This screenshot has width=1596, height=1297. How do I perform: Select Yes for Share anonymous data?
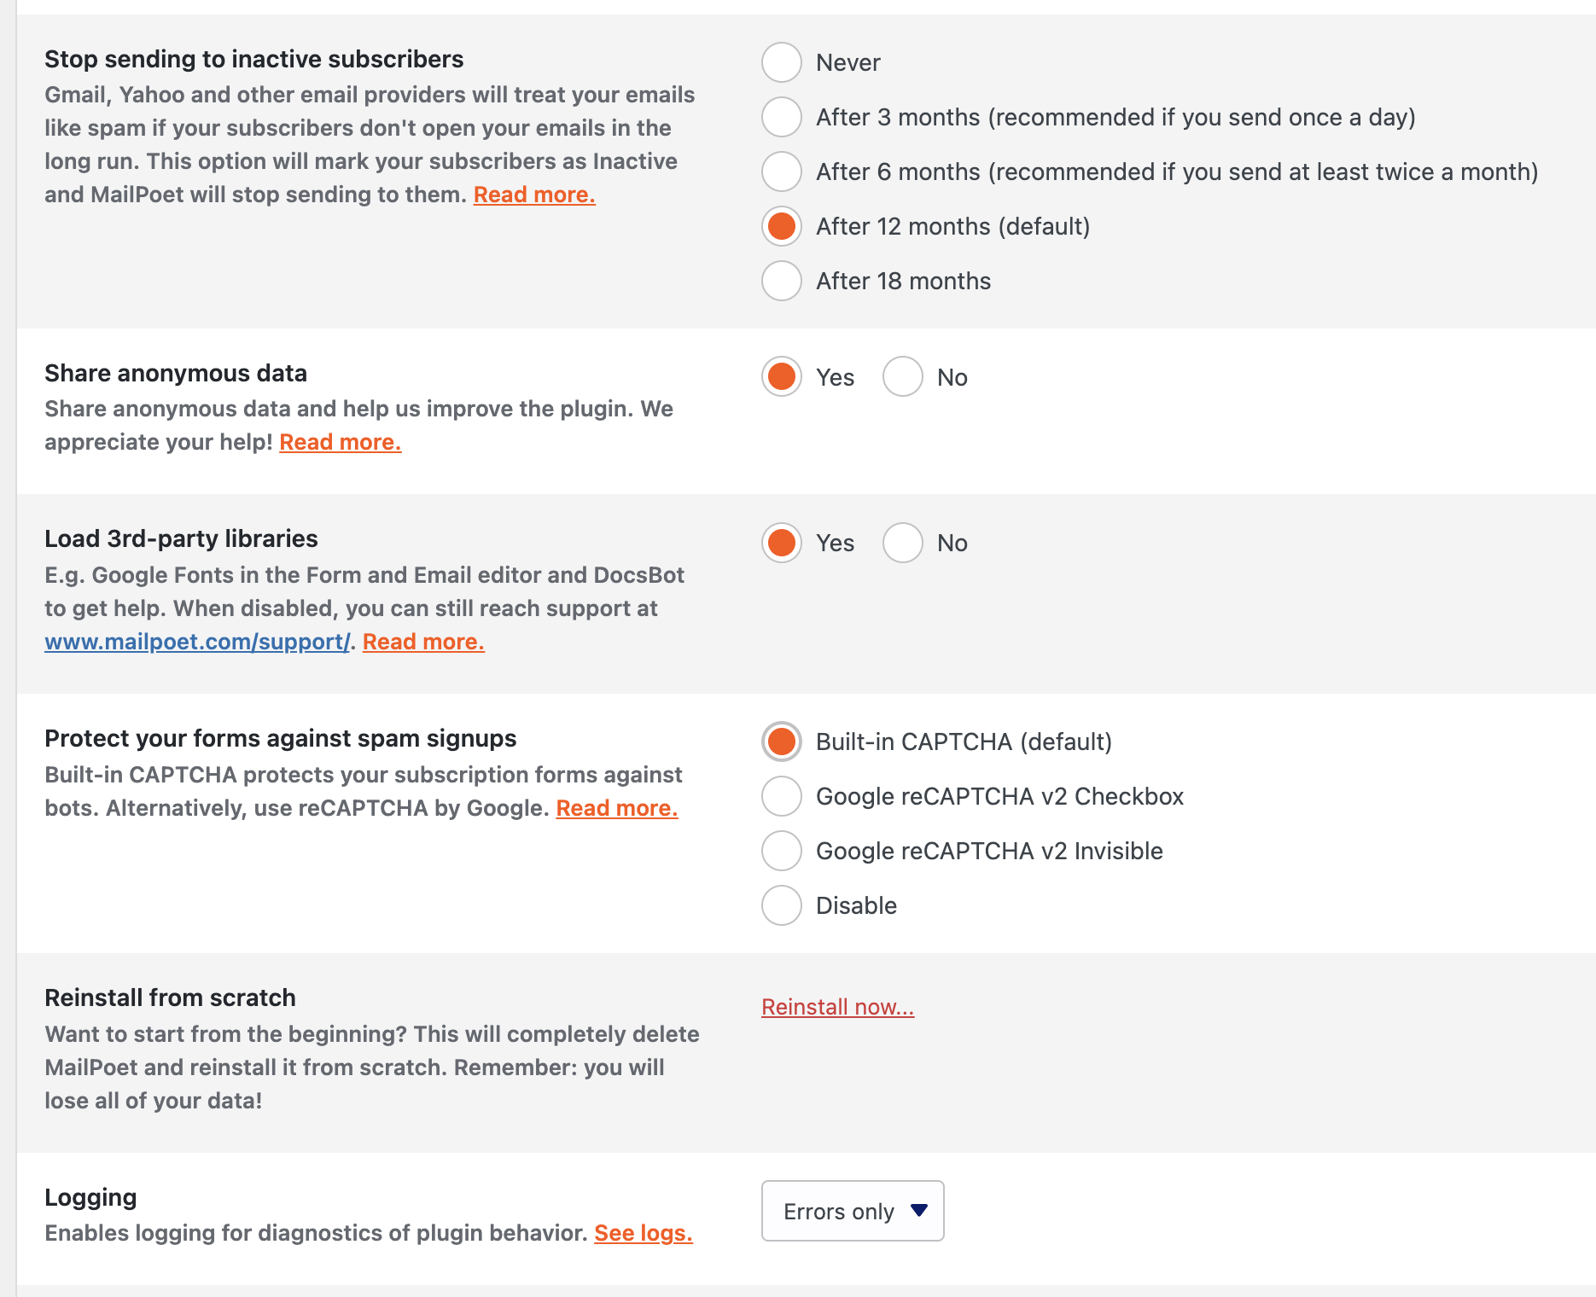pyautogui.click(x=781, y=376)
